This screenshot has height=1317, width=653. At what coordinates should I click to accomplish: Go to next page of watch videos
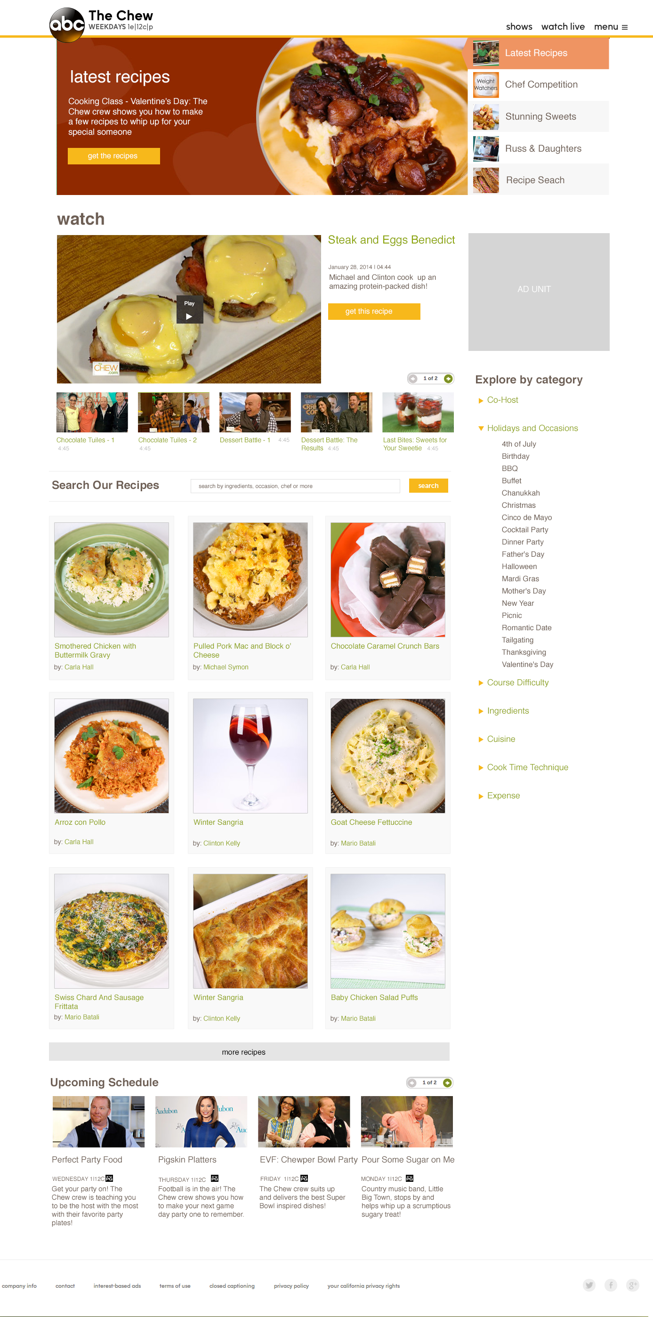448,378
